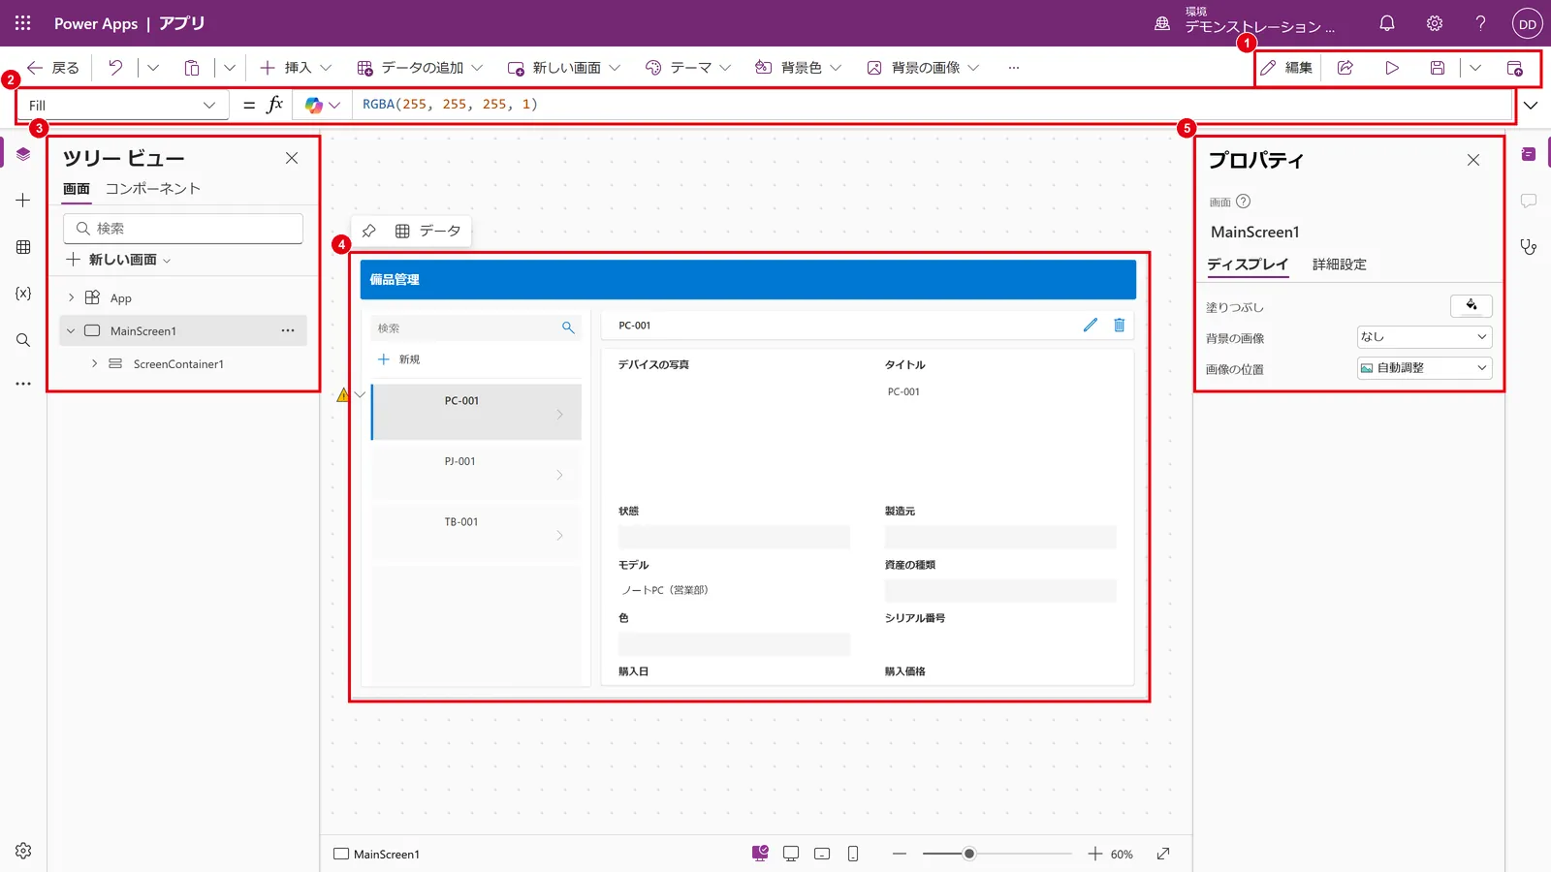Viewport: 1551px width, 872px height.
Task: Open the 塗りつぶし fill color picker
Action: [1472, 306]
